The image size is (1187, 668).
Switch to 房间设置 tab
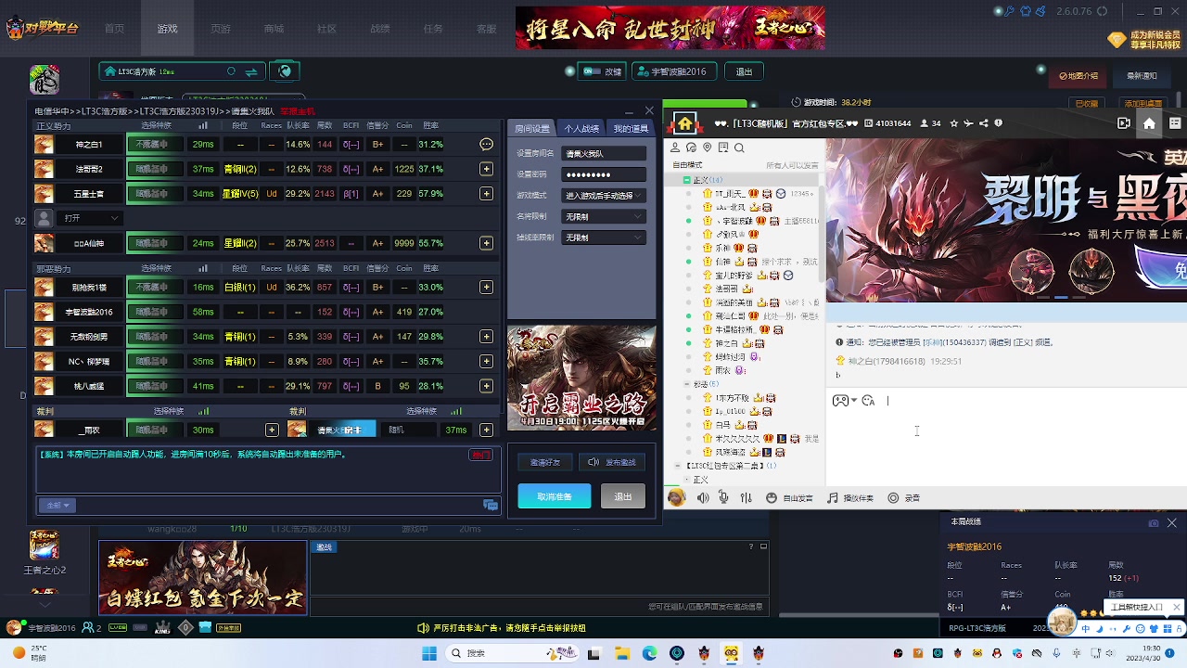(x=532, y=129)
